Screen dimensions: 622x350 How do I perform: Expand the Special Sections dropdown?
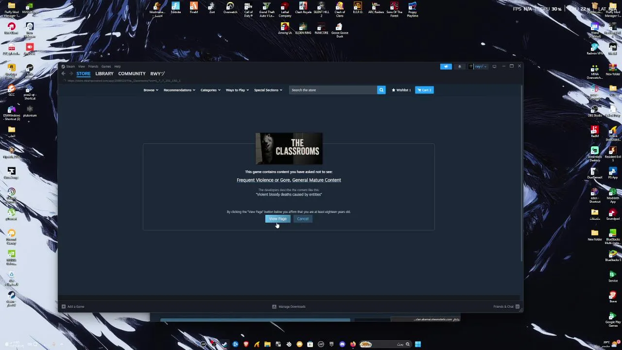pyautogui.click(x=268, y=90)
